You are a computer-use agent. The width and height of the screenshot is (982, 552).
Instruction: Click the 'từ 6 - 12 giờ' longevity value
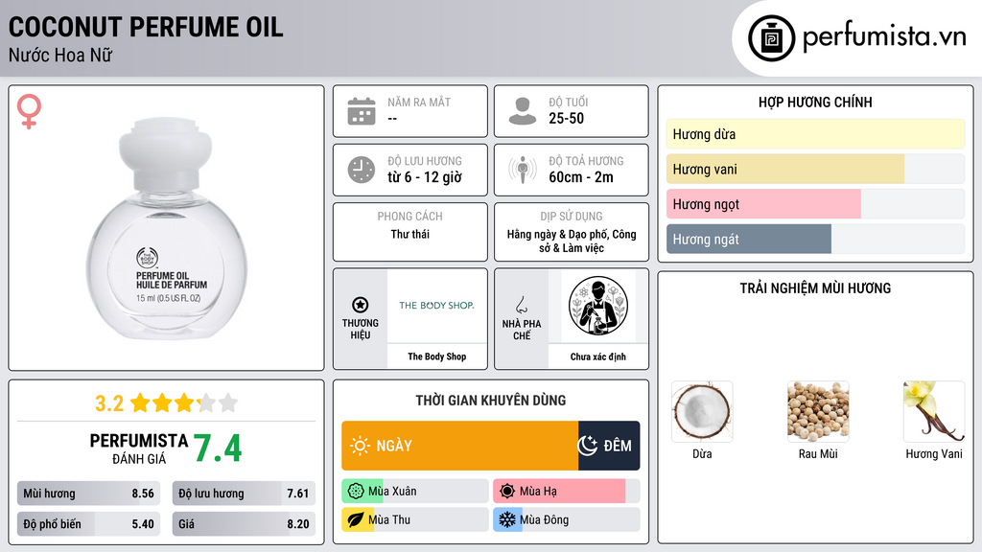point(425,177)
